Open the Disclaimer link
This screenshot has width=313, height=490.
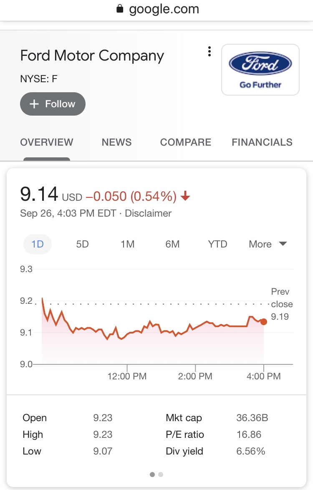[x=148, y=213]
